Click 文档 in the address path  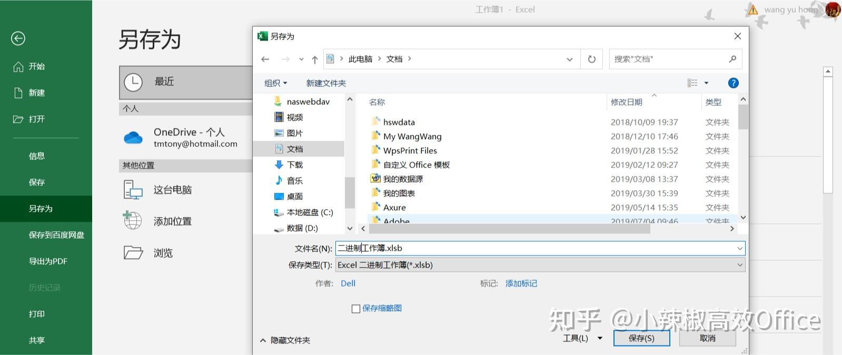pos(394,59)
